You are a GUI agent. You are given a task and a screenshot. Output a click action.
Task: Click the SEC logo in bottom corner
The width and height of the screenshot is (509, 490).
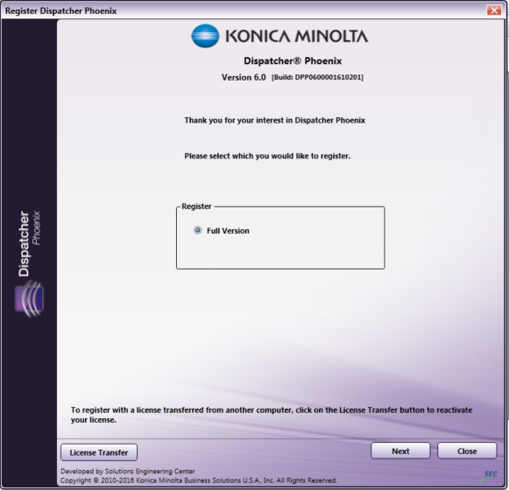point(491,474)
